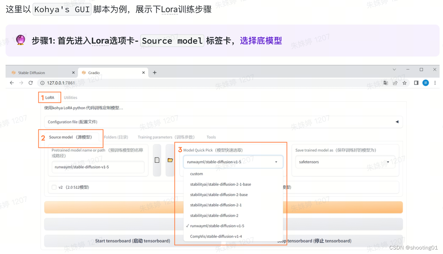
Task: Close the Stable Diffusion browser tab
Action: click(x=73, y=73)
